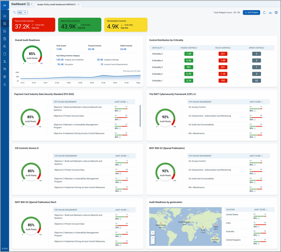Open Failed Controls 24.5K value

123,49
